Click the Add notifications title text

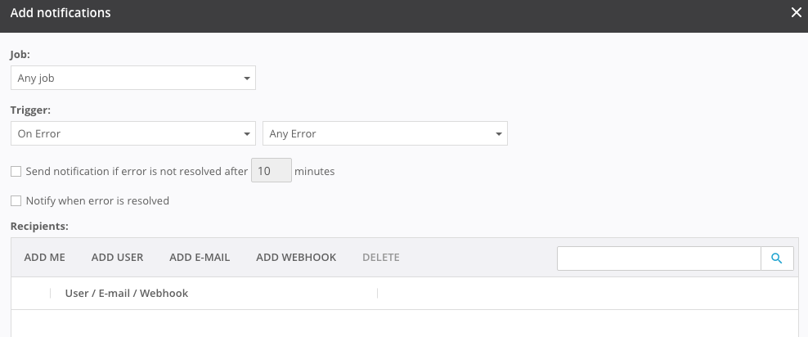[x=61, y=13]
